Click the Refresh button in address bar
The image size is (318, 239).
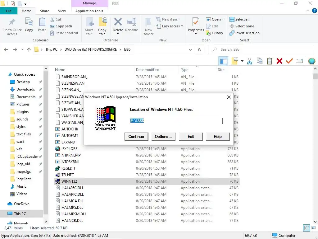pyautogui.click(x=200, y=49)
